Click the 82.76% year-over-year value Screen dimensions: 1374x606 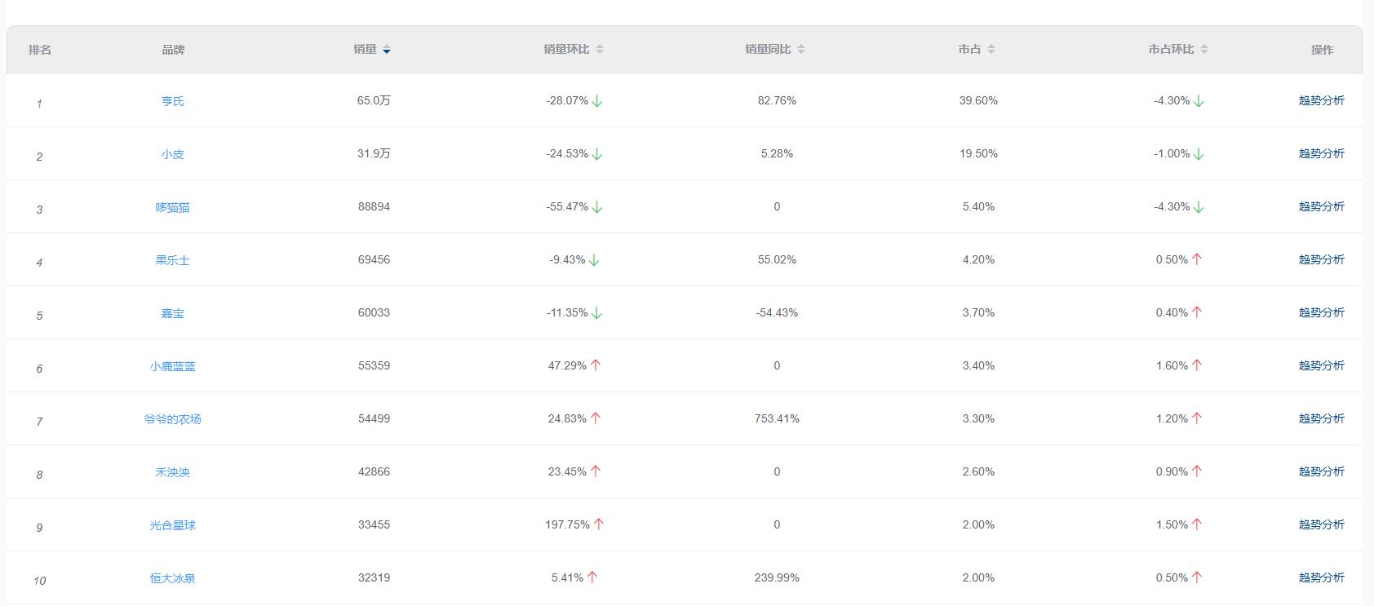[x=777, y=100]
